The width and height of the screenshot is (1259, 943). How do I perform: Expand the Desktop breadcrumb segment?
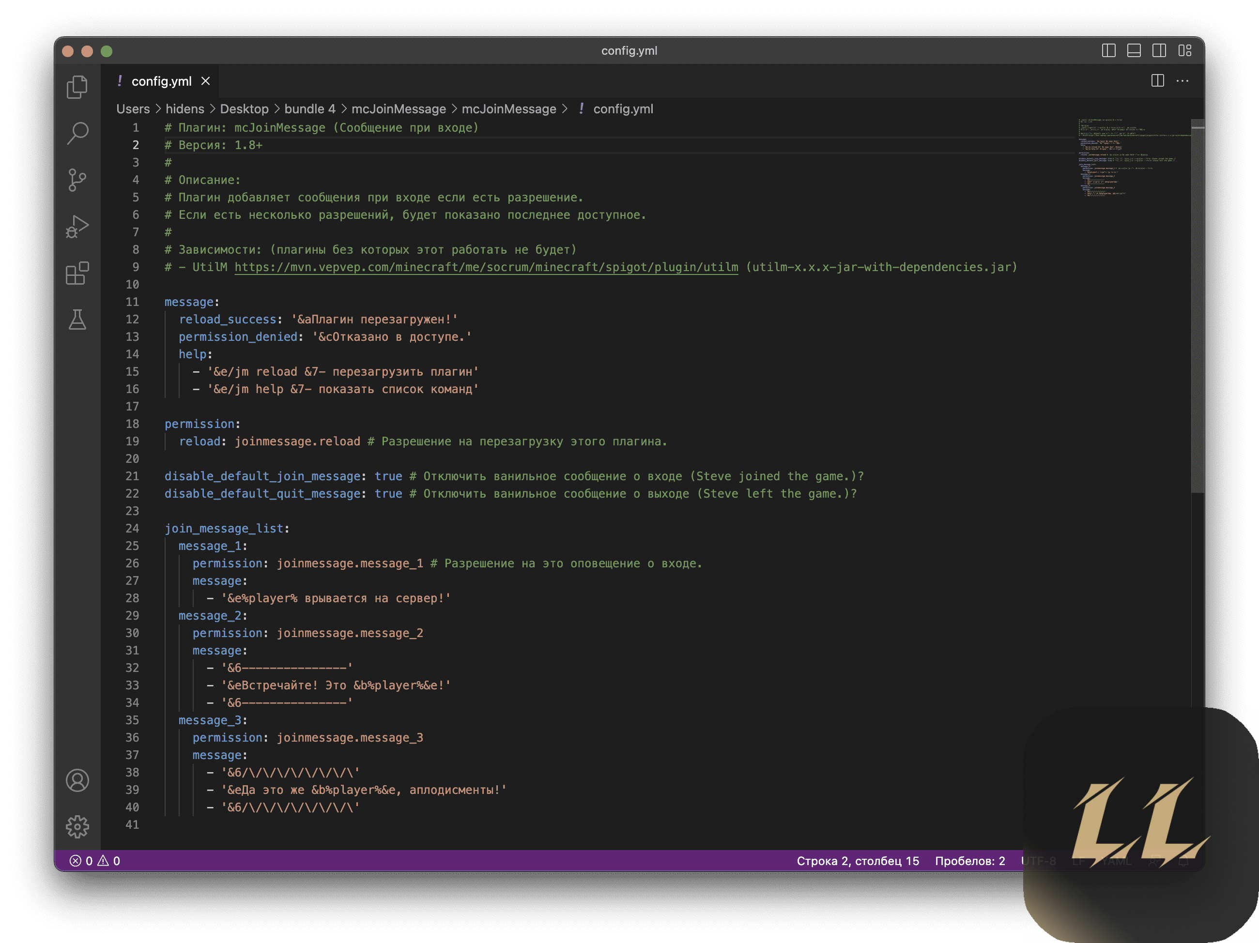244,109
